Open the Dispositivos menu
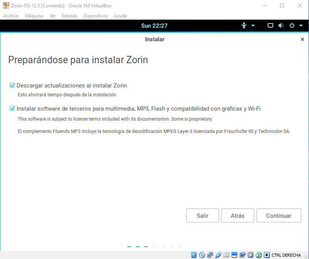Viewport: 309px width, 259px height. point(95,16)
